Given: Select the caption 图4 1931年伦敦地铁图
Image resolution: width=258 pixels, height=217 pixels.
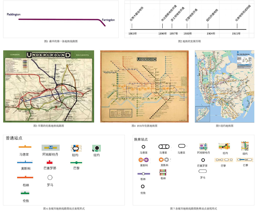Looking at the screenshot, I should (144, 126).
